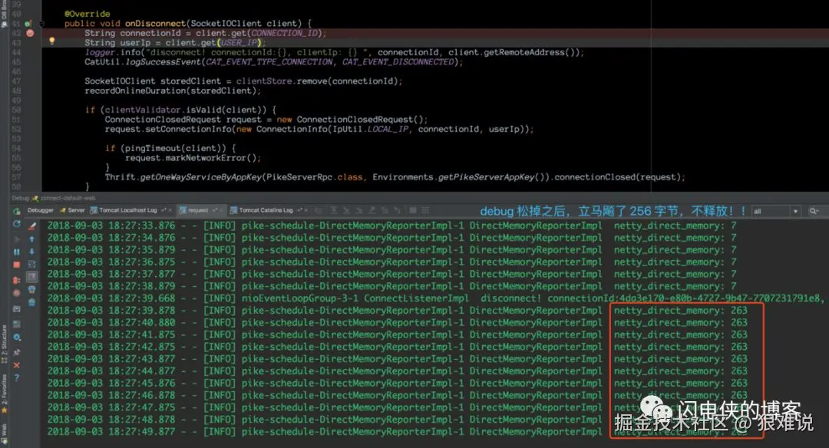Toggle the breakpoint on line 42
The width and height of the screenshot is (829, 448).
pyautogui.click(x=30, y=33)
